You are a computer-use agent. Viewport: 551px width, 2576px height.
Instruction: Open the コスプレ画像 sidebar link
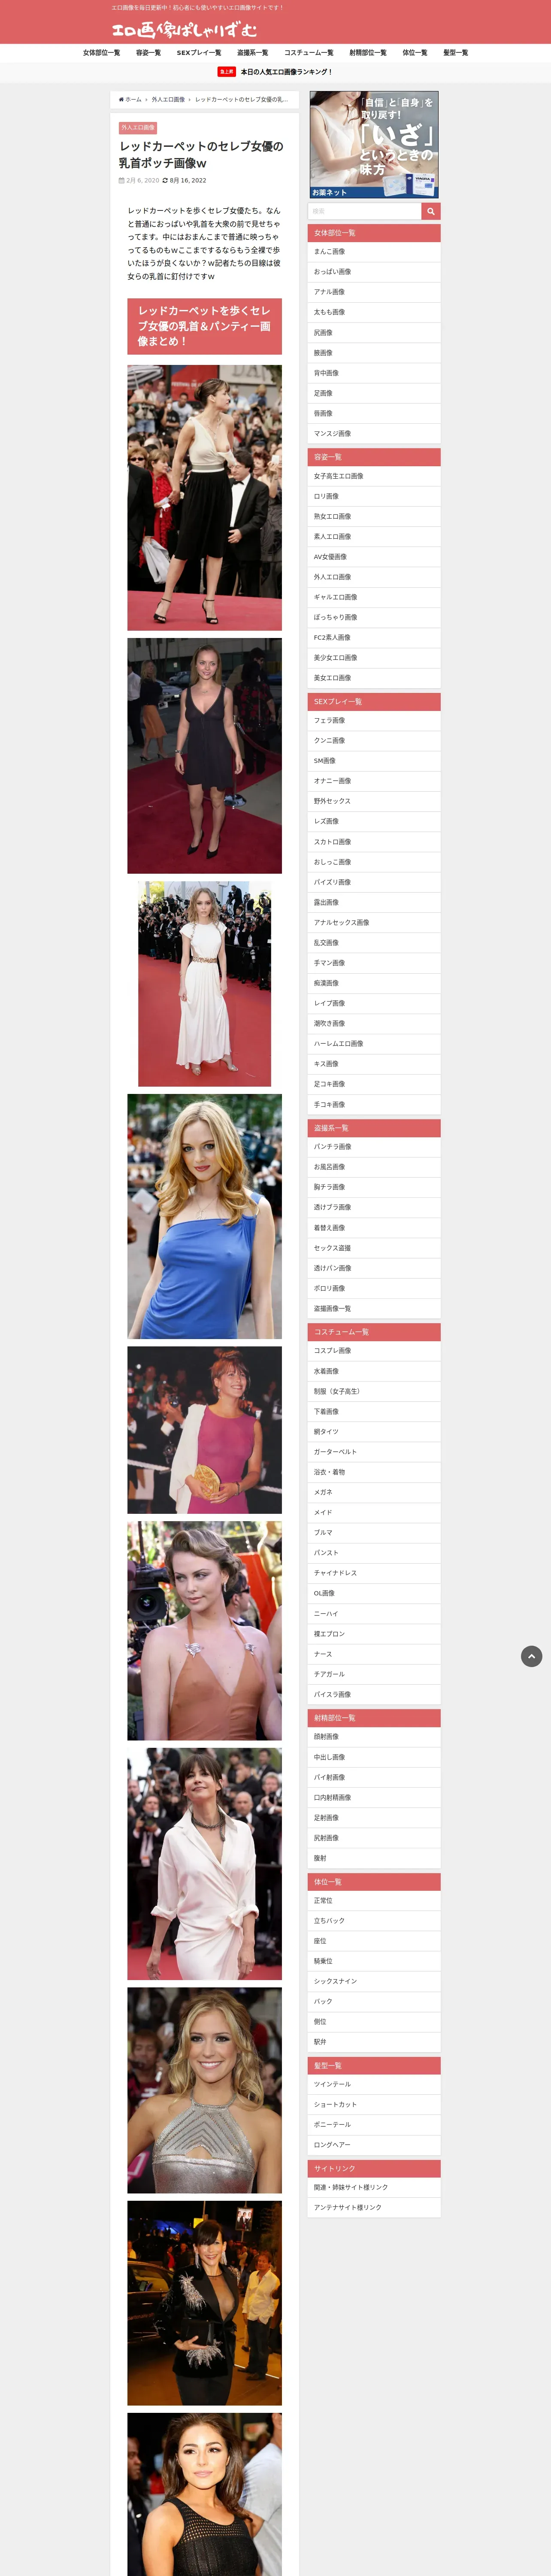(x=374, y=1351)
